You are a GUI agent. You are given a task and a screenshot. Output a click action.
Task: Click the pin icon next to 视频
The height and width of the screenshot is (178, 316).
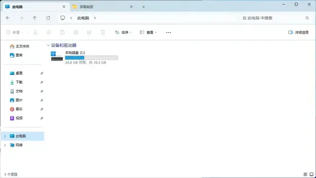41,118
